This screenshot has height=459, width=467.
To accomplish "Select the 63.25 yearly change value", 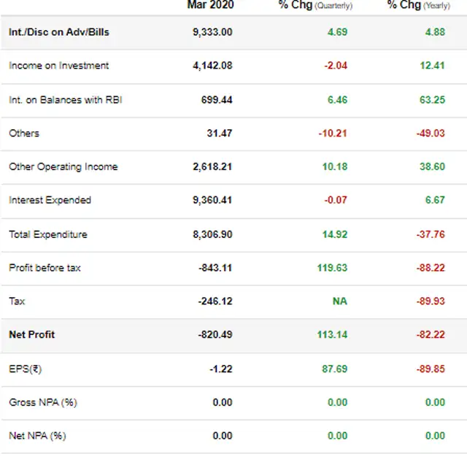I will coord(432,99).
